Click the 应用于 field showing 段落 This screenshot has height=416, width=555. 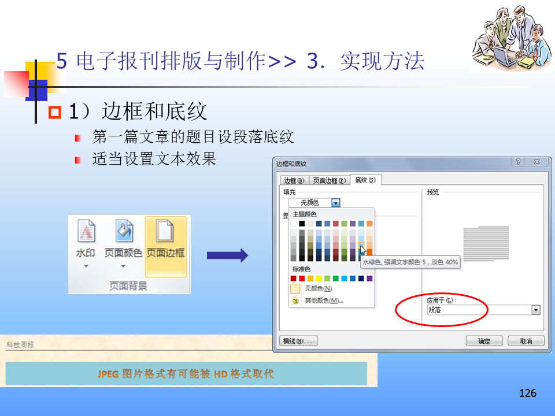tap(483, 310)
